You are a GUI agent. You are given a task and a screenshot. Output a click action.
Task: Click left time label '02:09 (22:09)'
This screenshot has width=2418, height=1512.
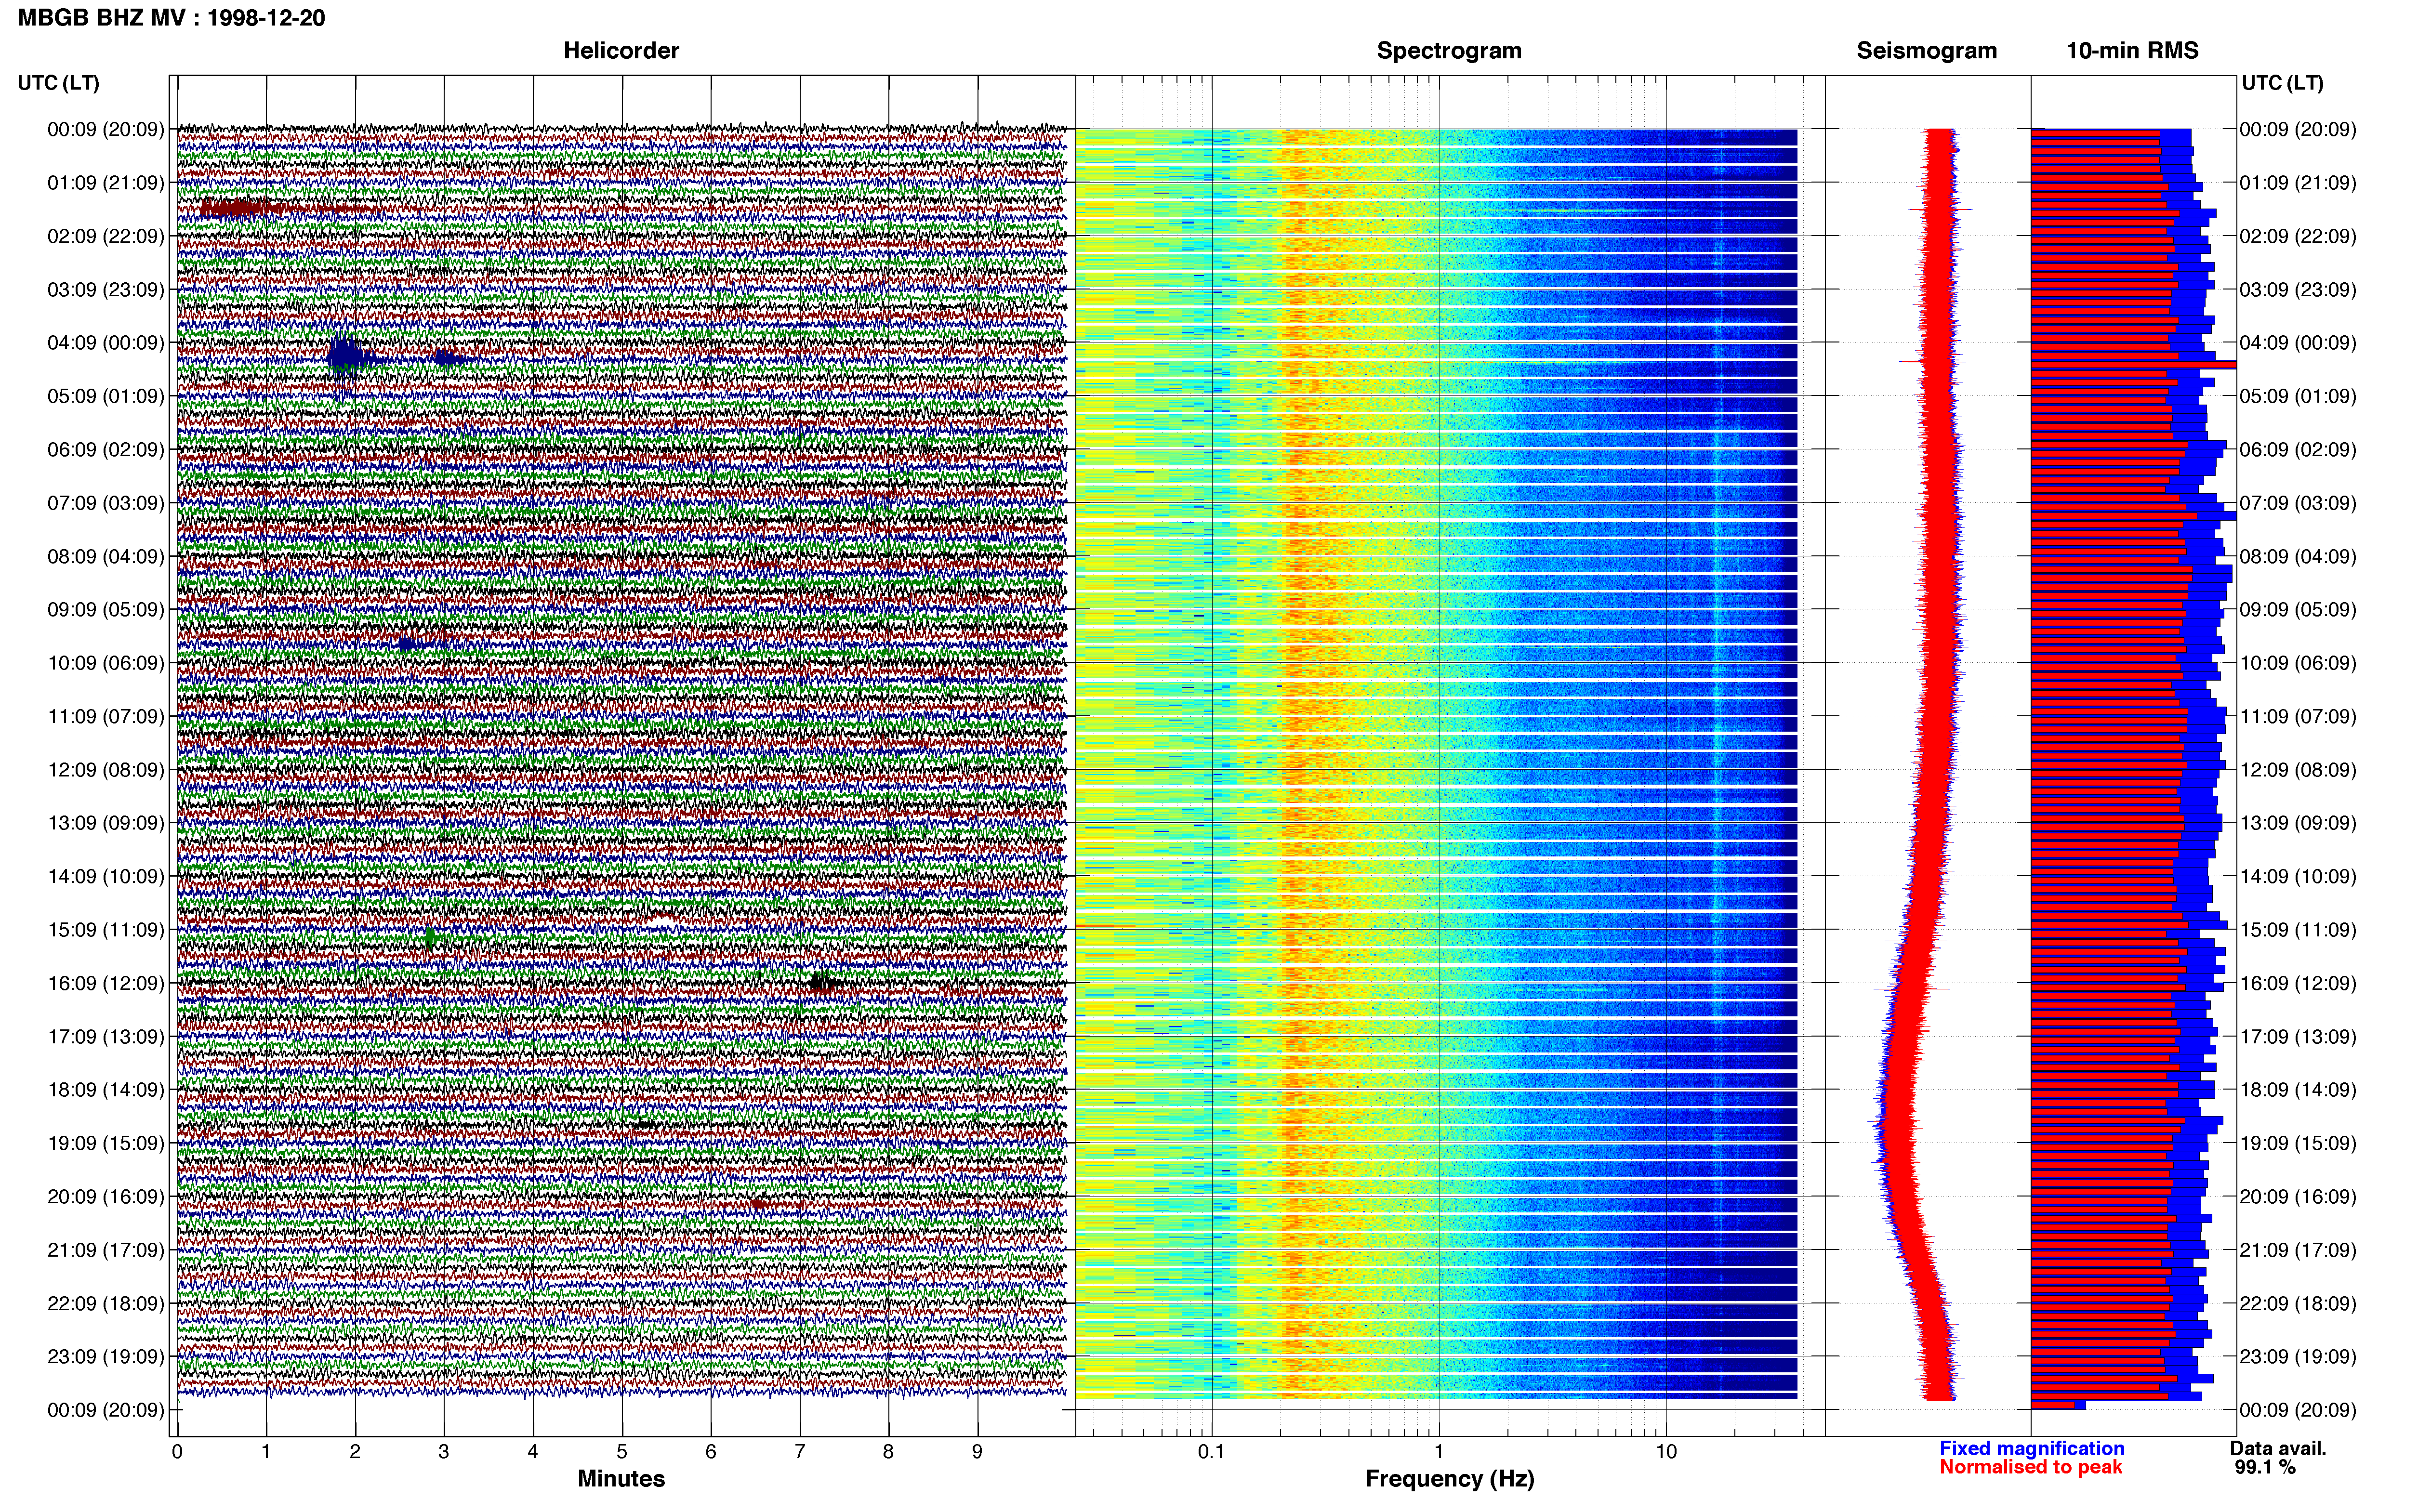coord(106,236)
